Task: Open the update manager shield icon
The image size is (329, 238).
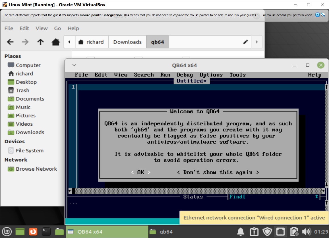Action: [267, 232]
